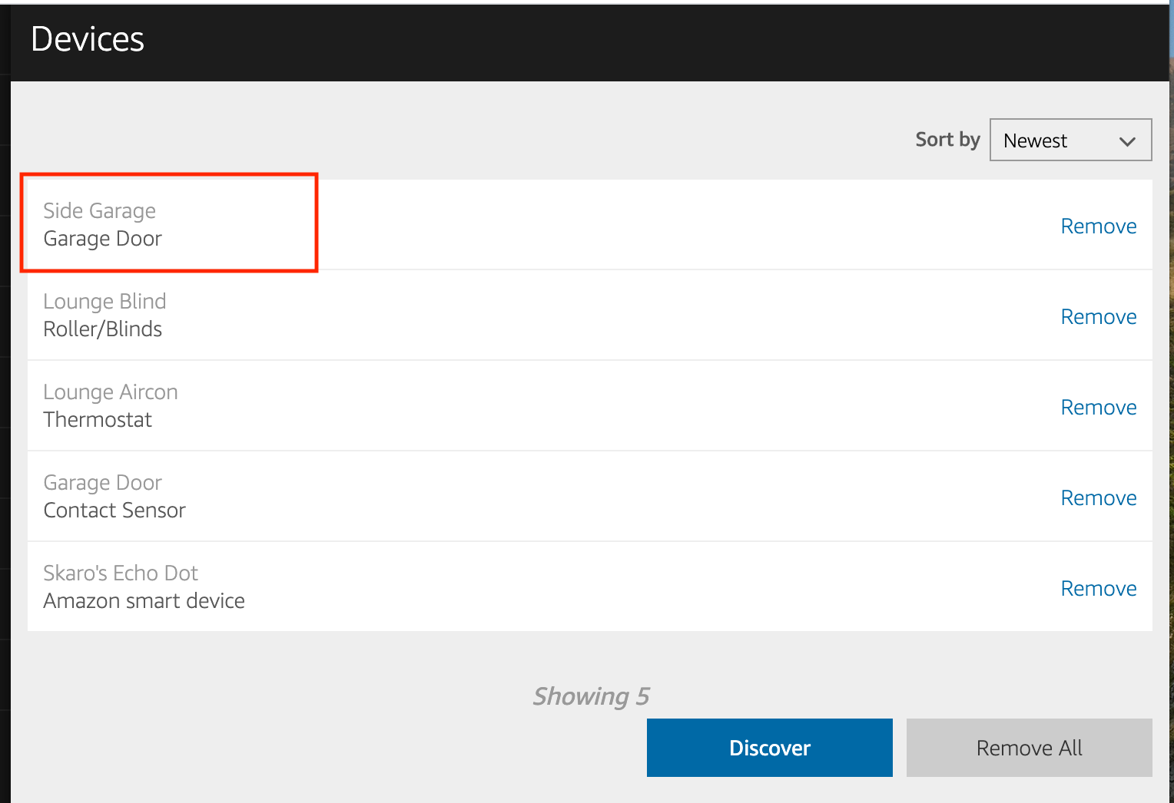Select the Lounge Blind device name

click(x=104, y=301)
